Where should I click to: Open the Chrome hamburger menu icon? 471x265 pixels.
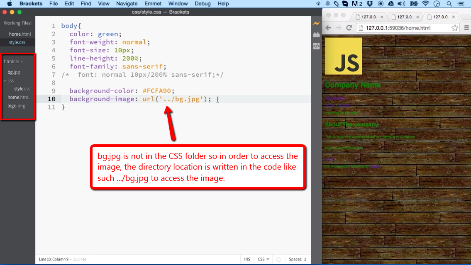coord(466,28)
